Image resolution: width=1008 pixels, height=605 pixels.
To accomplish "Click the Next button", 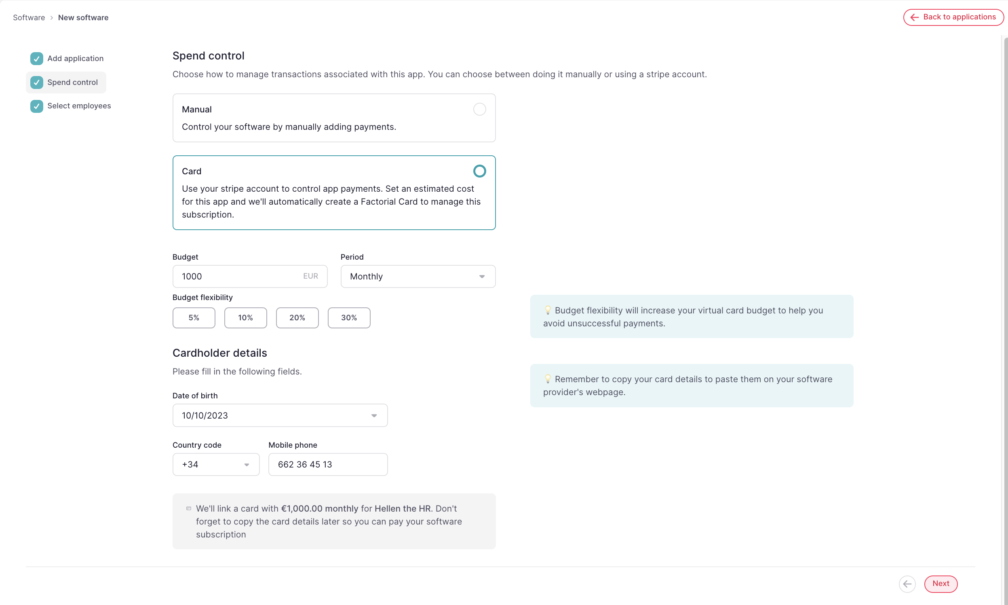I will 941,584.
